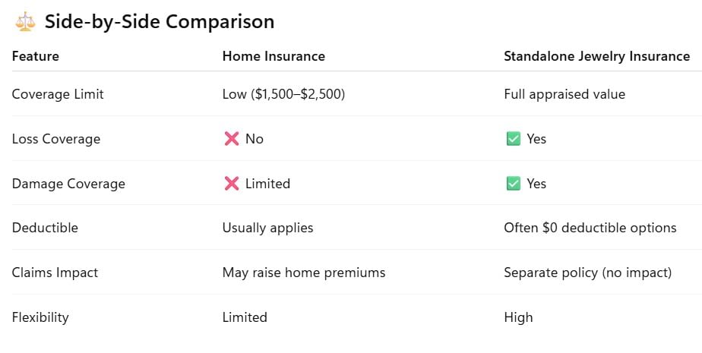Click the red X in the Loss Coverage row
The width and height of the screenshot is (702, 353).
click(x=231, y=139)
